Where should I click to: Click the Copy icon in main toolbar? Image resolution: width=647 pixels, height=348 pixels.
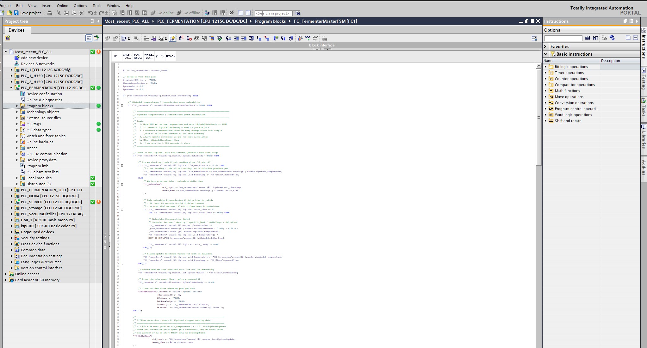click(x=66, y=13)
